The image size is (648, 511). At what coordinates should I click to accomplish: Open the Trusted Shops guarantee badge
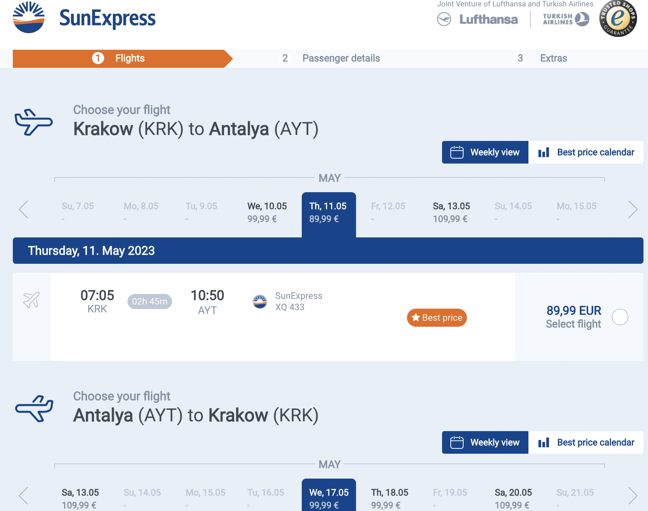point(618,18)
